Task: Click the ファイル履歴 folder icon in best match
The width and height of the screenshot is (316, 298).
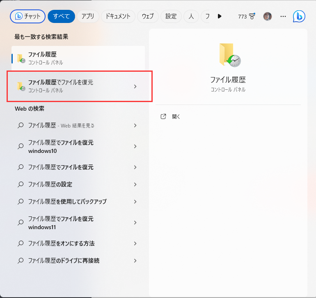Action: pos(21,59)
